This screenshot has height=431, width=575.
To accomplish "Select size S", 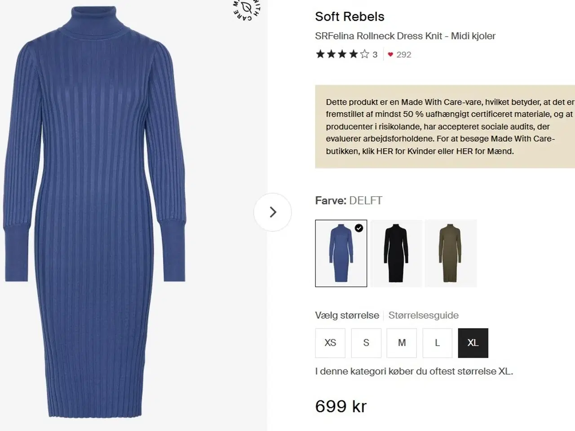I will click(366, 343).
